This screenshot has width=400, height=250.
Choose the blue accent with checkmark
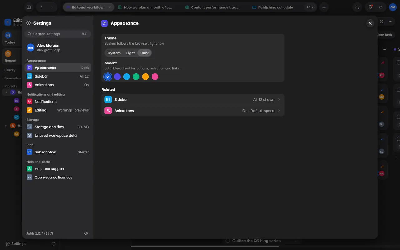point(108,77)
